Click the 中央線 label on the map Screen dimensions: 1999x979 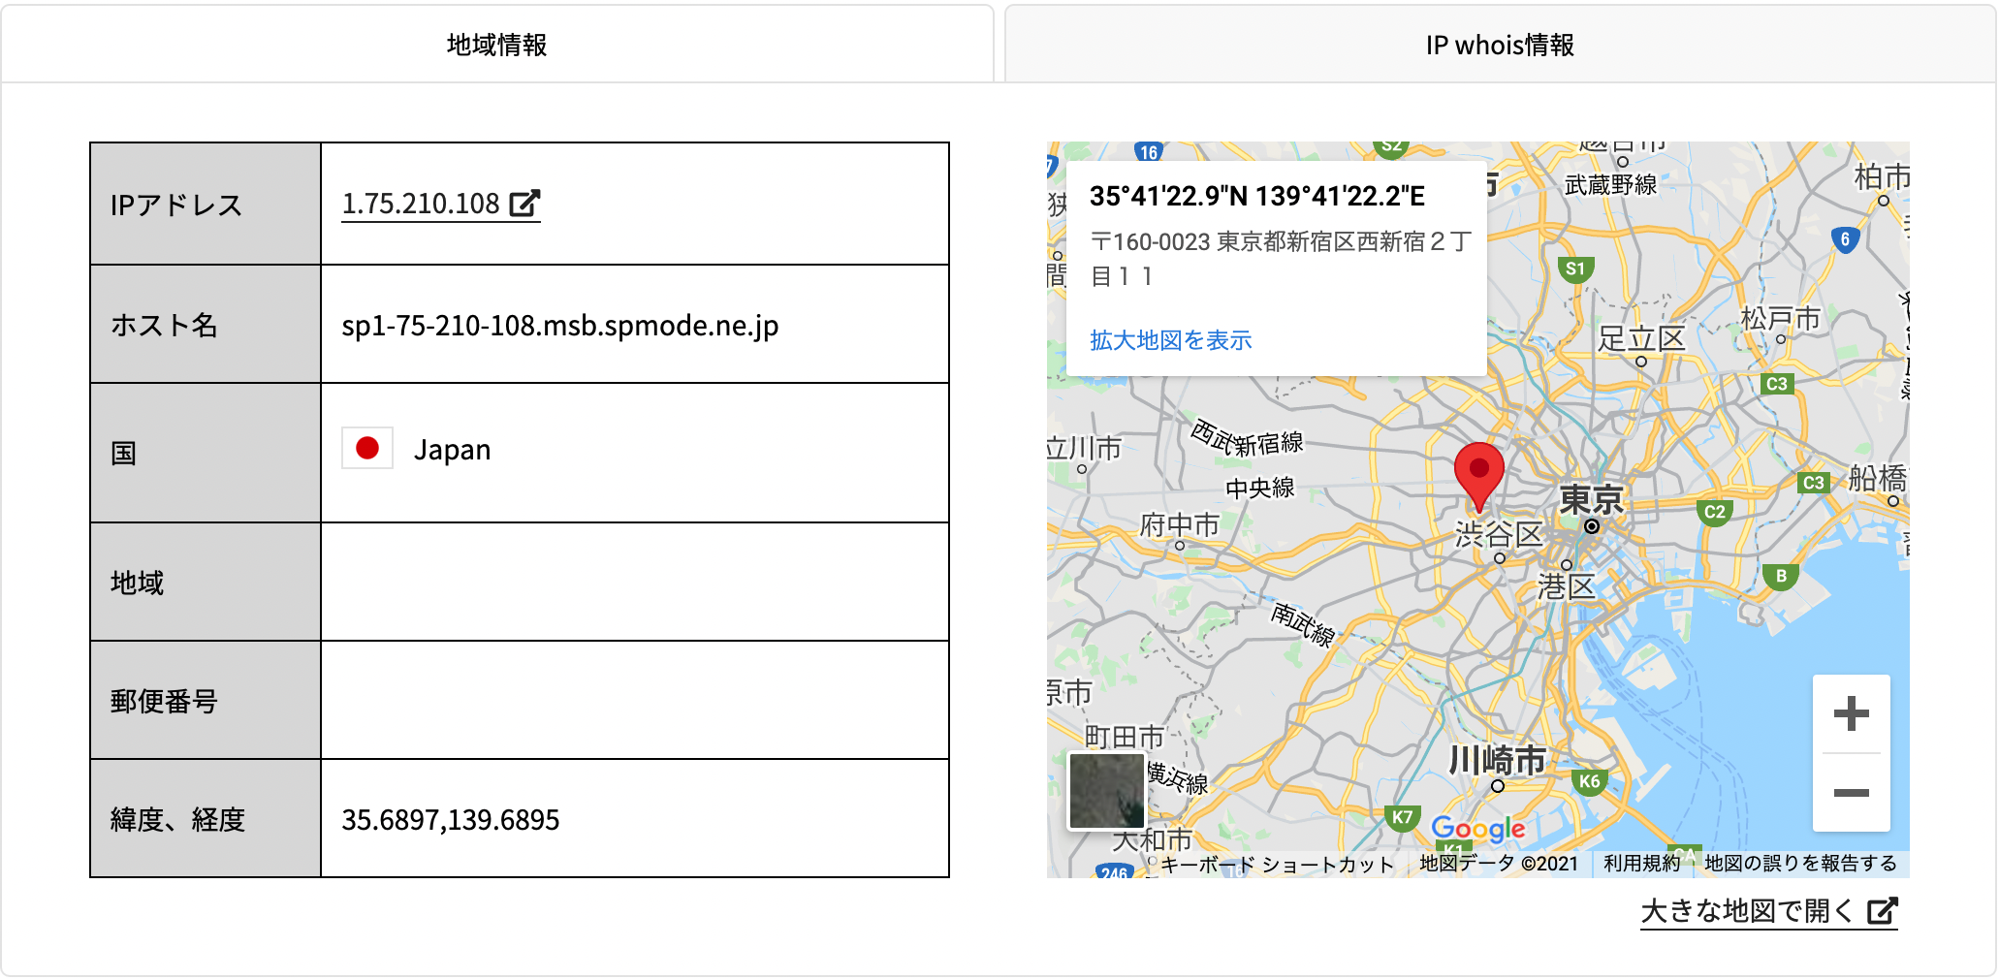pyautogui.click(x=1260, y=488)
